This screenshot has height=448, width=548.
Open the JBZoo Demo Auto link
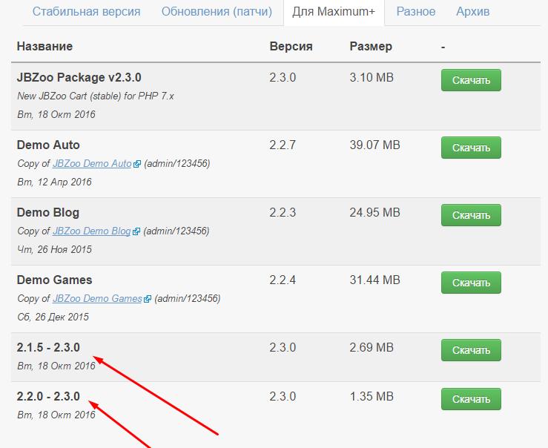(92, 163)
